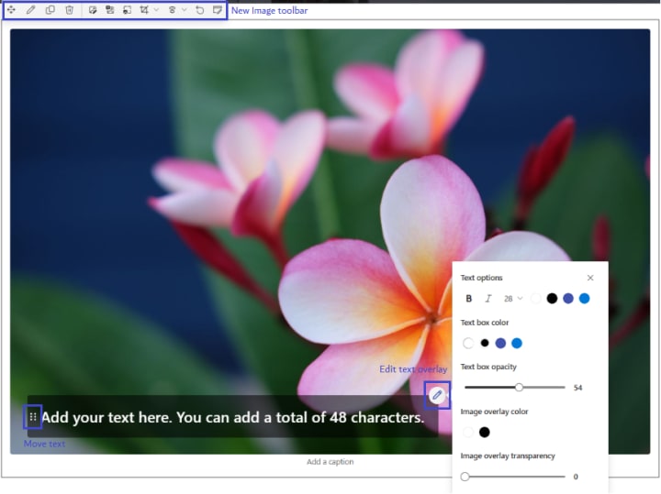Screen dimensions: 661x494
Task: Click the duplicate web part icon
Action: pyautogui.click(x=50, y=10)
